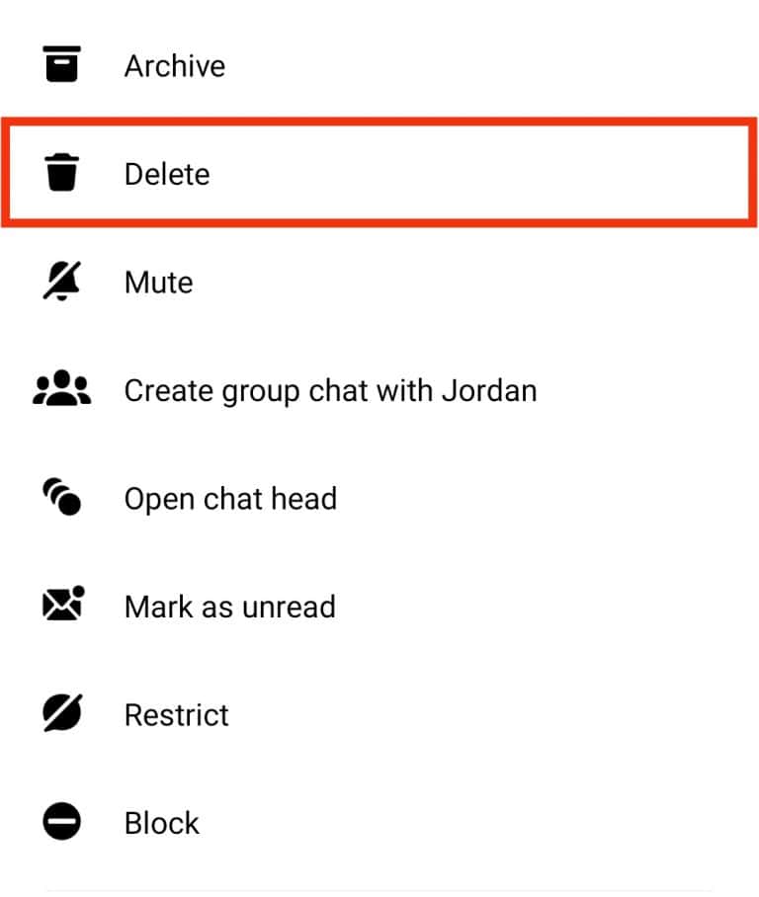This screenshot has height=897, width=759.
Task: Mark the conversation as unread
Action: tap(229, 606)
